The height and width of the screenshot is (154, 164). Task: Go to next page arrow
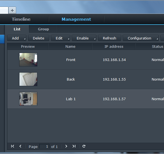(66, 146)
